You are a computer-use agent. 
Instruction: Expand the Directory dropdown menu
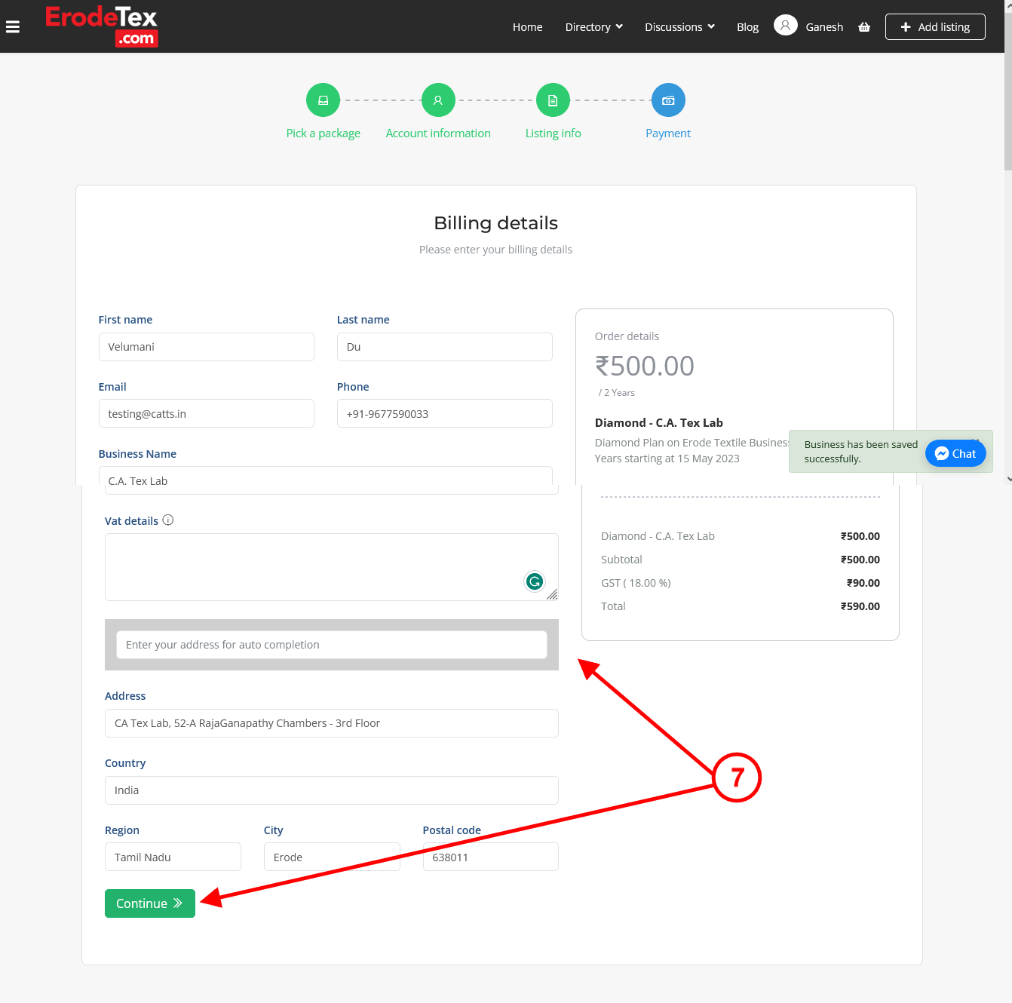coord(594,27)
